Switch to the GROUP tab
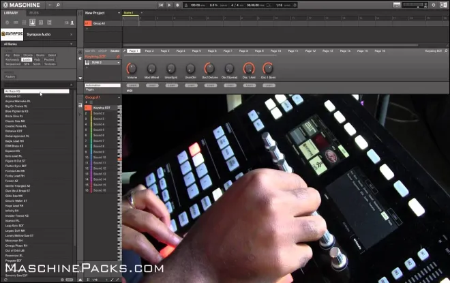This screenshot has width=450, height=283. click(102, 51)
